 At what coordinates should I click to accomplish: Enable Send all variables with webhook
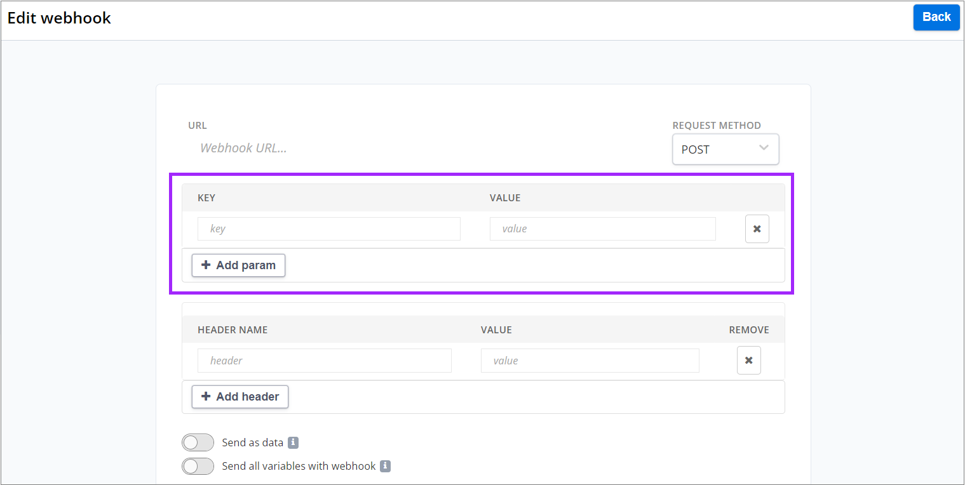click(x=198, y=466)
